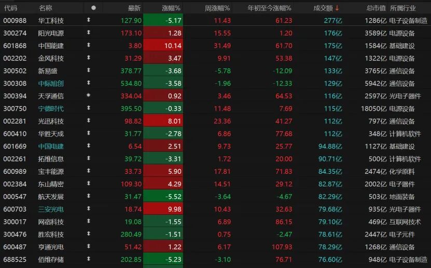431x268 pixels.
Task: Click the marker icon beside 三安光电
Action: [x=89, y=209]
